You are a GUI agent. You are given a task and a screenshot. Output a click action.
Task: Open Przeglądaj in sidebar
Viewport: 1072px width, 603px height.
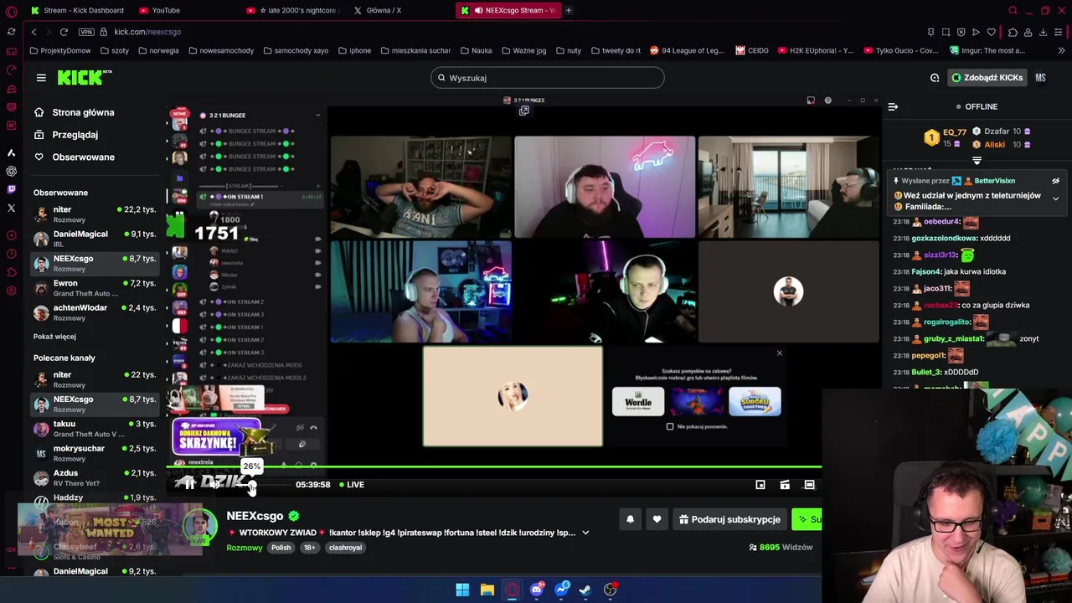[65, 135]
